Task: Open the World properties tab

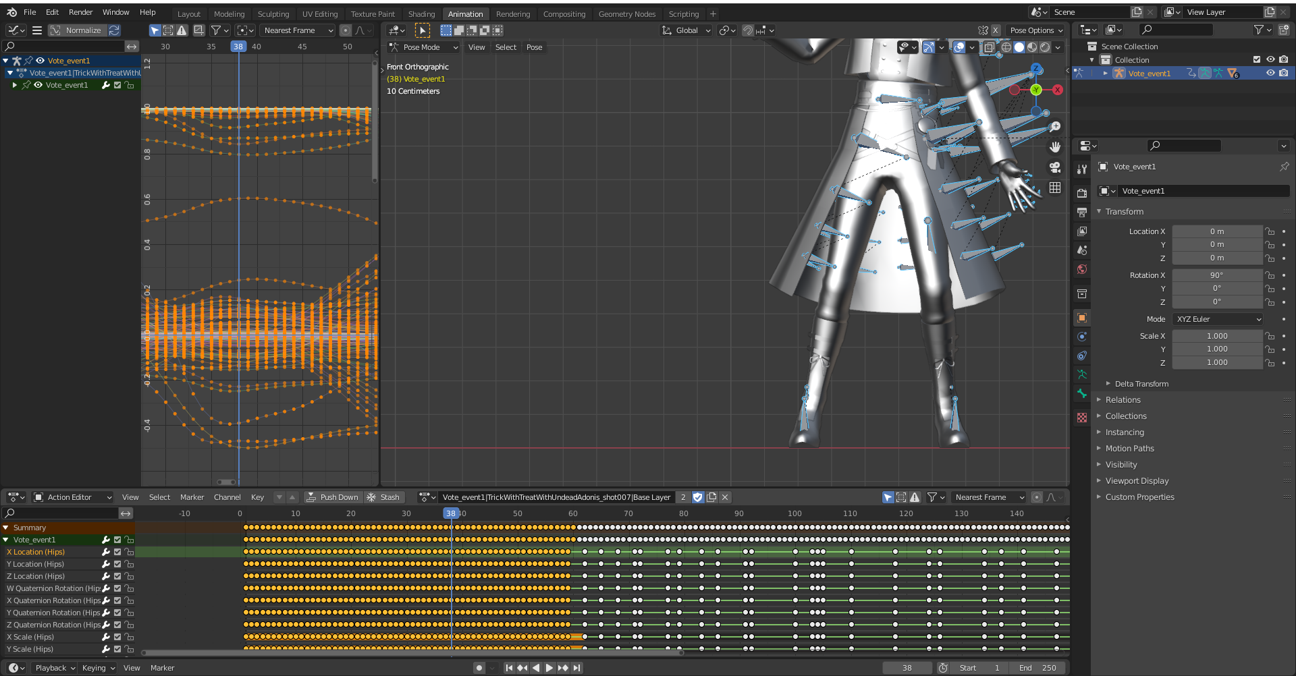Action: tap(1082, 269)
